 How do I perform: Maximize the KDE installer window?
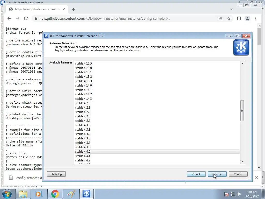(x=238, y=36)
